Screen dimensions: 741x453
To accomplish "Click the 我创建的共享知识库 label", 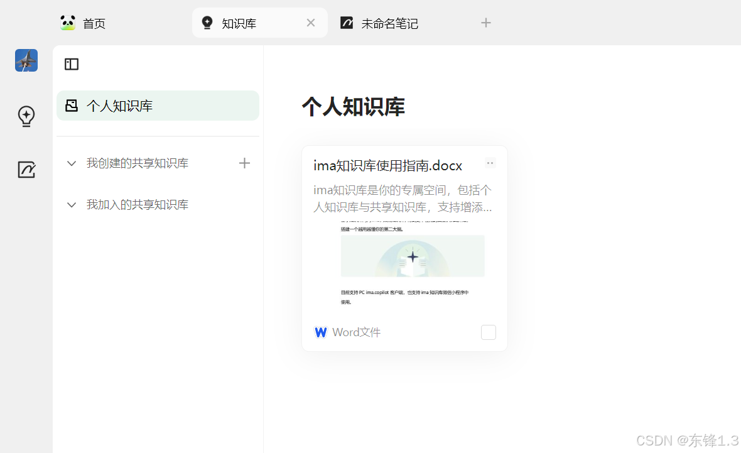I will pyautogui.click(x=138, y=163).
